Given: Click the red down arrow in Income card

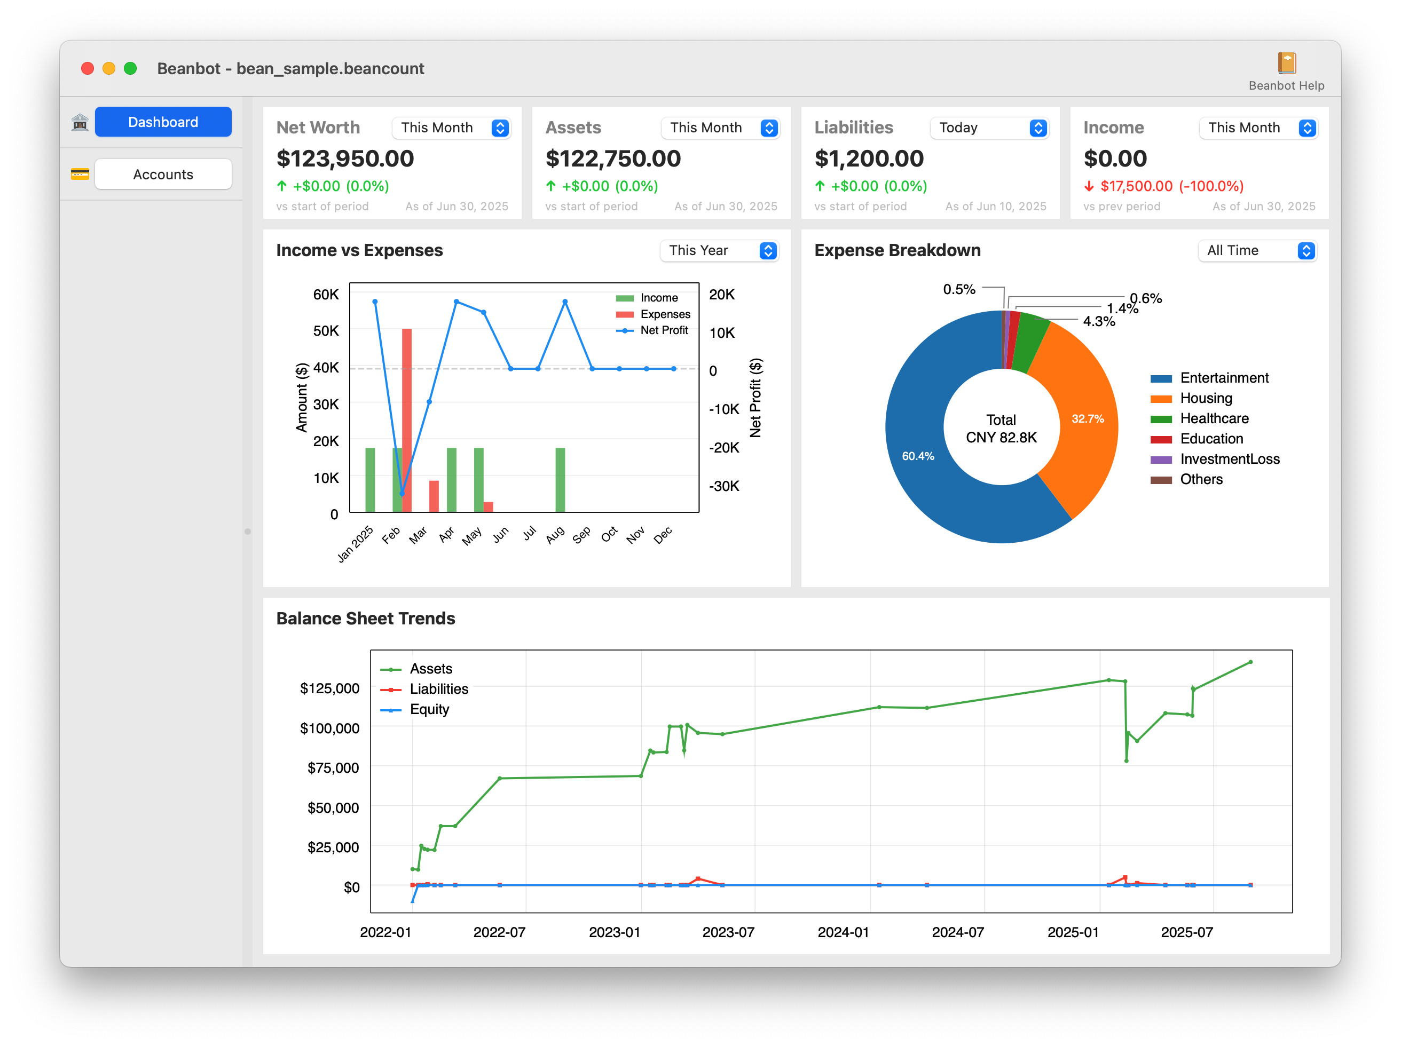Looking at the screenshot, I should [1089, 186].
